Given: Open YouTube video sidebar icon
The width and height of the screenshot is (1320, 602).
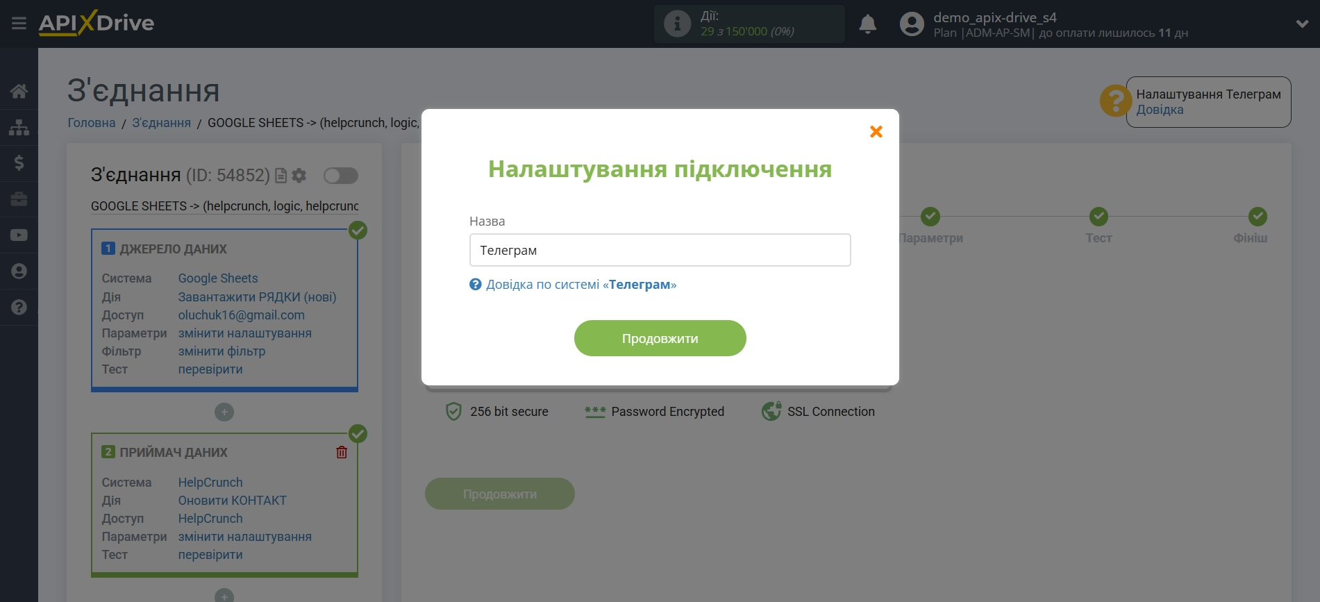Looking at the screenshot, I should (x=19, y=235).
